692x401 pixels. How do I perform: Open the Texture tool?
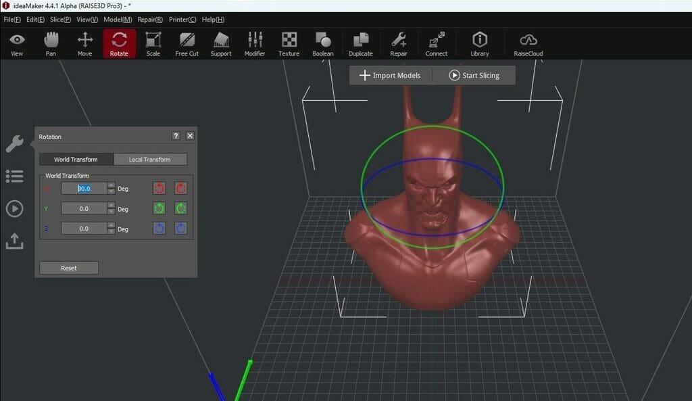(x=289, y=44)
